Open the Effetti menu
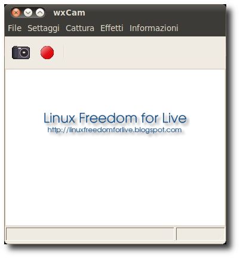The height and width of the screenshot is (258, 240). point(112,28)
